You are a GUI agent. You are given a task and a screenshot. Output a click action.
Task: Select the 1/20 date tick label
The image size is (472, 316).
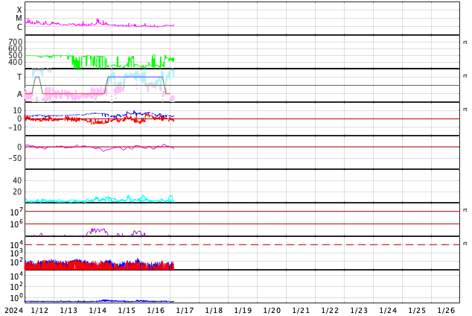(x=272, y=310)
